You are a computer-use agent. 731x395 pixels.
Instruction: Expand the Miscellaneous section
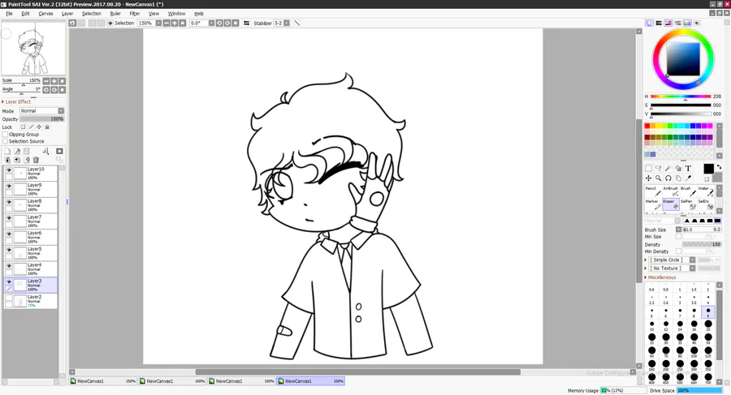660,277
